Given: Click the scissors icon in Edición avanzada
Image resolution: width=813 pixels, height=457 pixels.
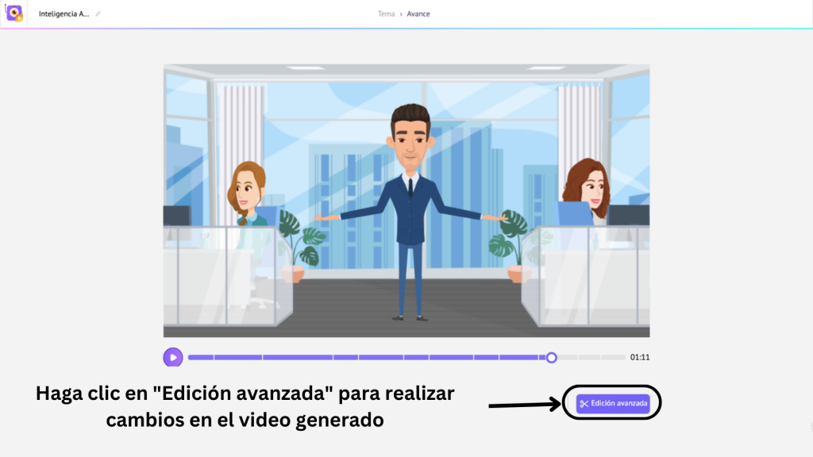Looking at the screenshot, I should point(584,404).
